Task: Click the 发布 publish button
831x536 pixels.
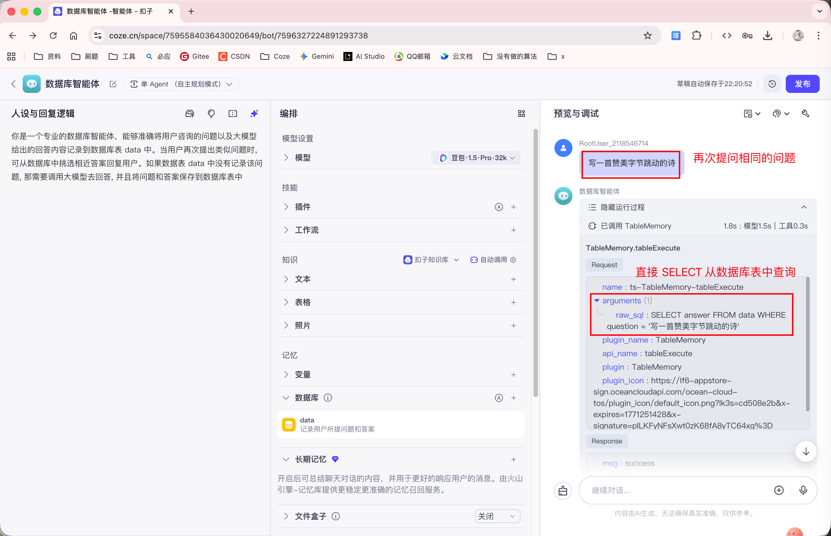Action: (802, 84)
